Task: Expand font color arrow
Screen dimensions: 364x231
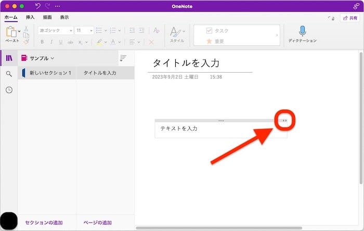Action: tap(119, 42)
